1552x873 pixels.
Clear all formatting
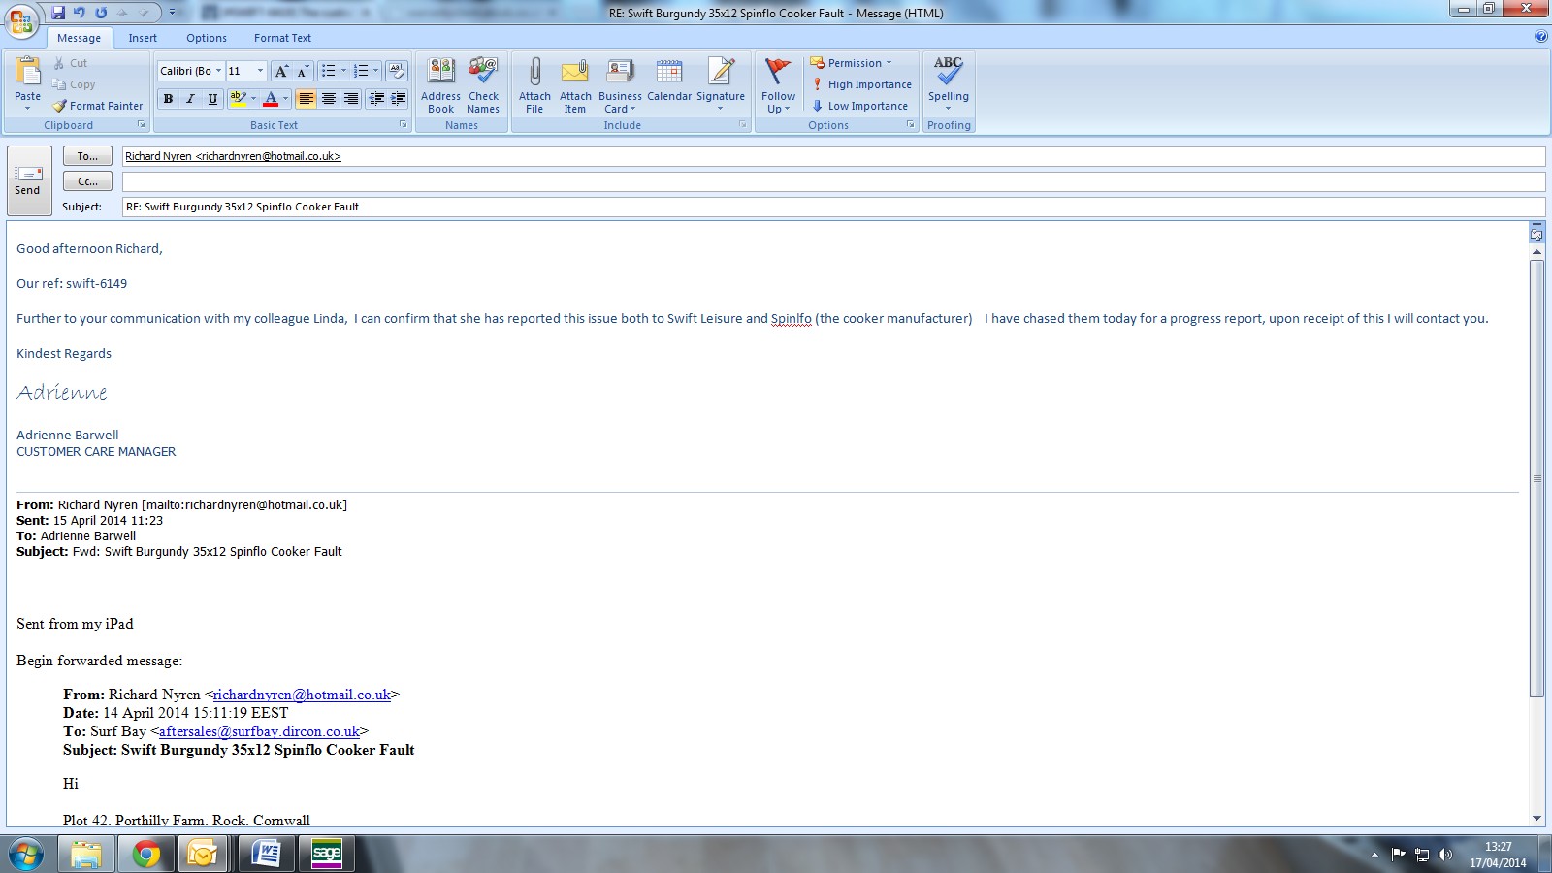[x=396, y=71]
